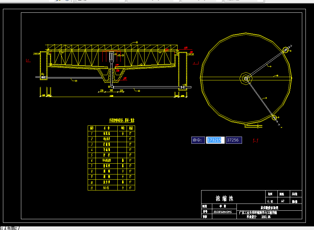Select row number 6 cell in equipment table
This screenshot has height=230, width=314.
92,160
